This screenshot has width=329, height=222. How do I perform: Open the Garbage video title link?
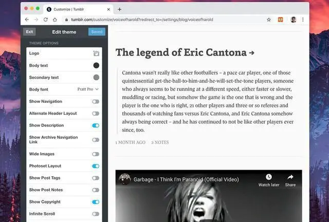[186, 180]
